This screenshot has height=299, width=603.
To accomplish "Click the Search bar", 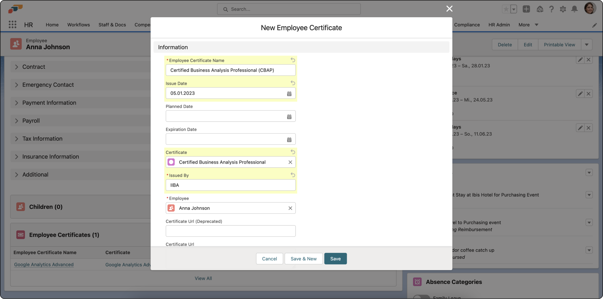I will (289, 9).
